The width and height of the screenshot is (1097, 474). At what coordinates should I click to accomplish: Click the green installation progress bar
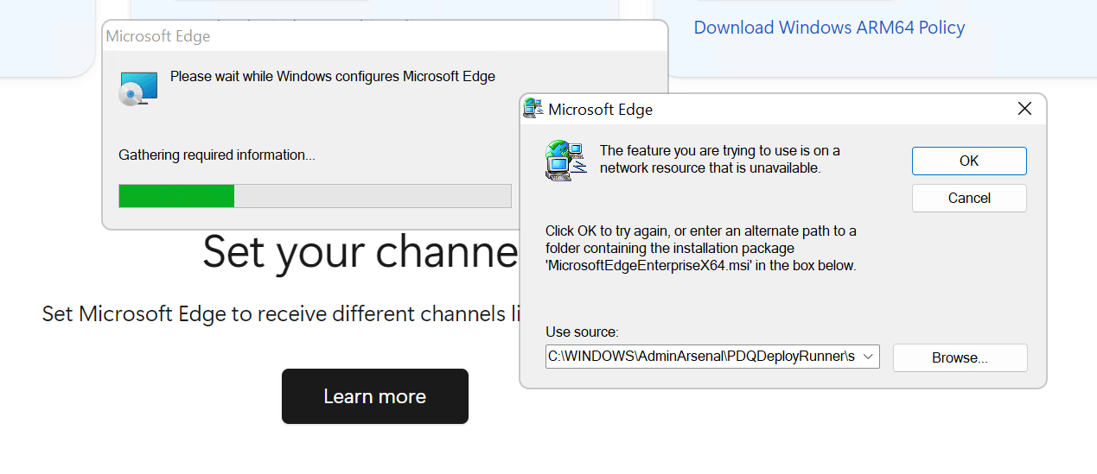coord(315,196)
